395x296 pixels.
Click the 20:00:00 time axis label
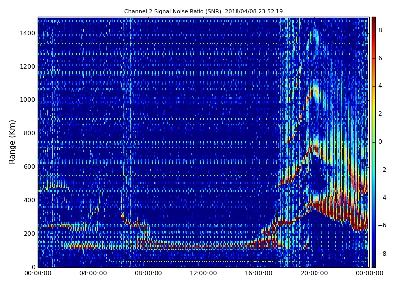(x=314, y=273)
